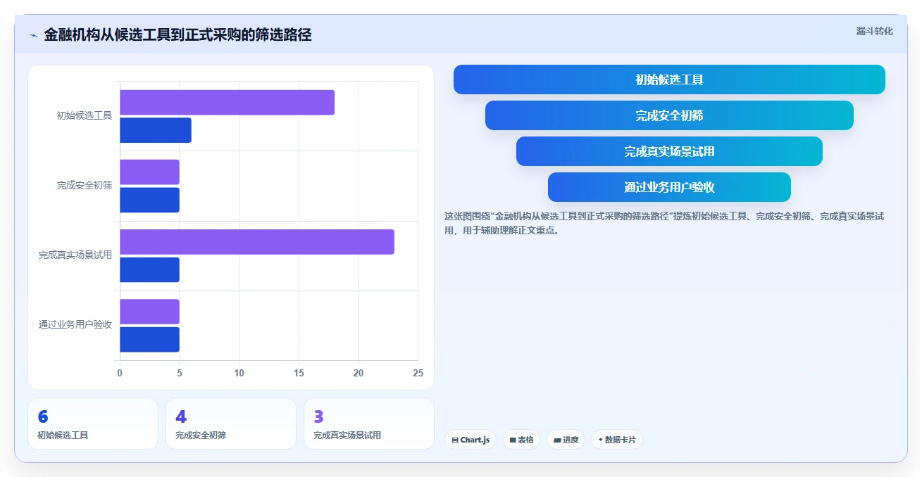The height and width of the screenshot is (477, 922).
Task: Click the x-axis tick 20
Action: click(x=359, y=373)
